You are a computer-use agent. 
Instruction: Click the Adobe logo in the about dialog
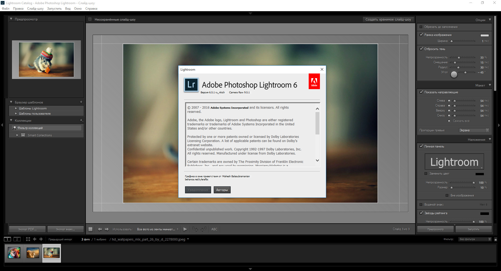(314, 81)
